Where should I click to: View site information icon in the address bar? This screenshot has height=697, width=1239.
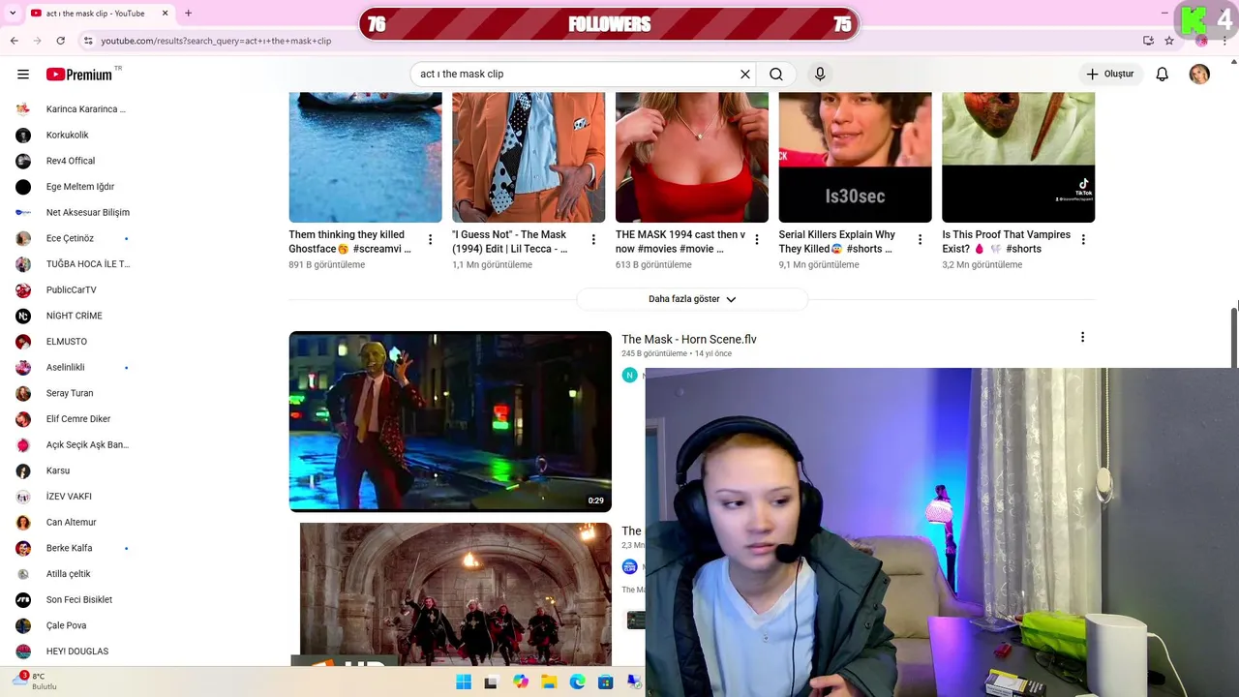tap(88, 41)
